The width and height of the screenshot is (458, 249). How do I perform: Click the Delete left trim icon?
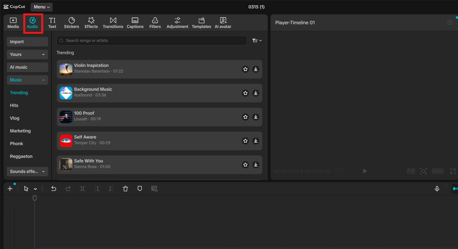97,189
